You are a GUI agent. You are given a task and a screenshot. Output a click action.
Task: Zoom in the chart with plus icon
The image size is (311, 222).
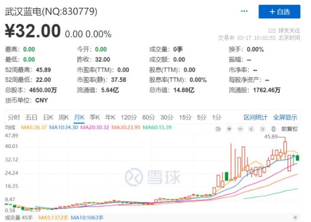point(229,129)
